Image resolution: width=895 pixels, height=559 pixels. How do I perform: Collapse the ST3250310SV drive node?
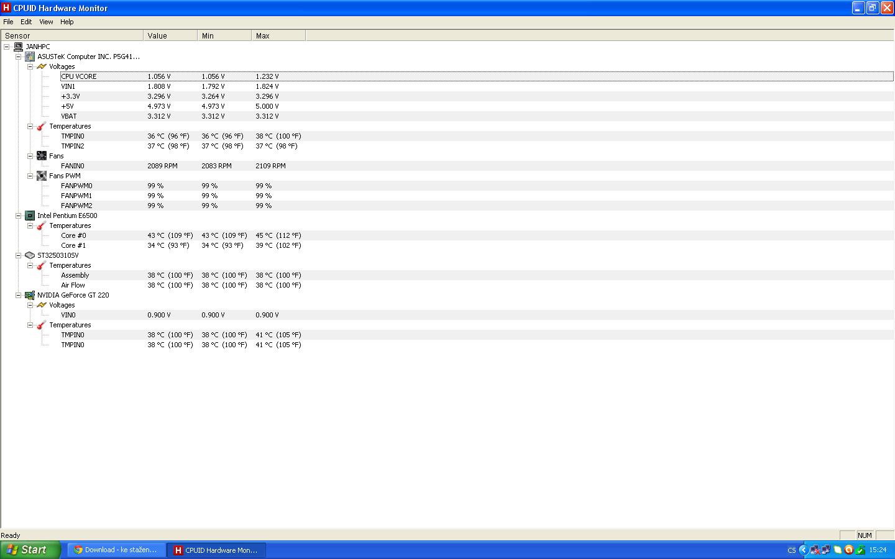(19, 255)
